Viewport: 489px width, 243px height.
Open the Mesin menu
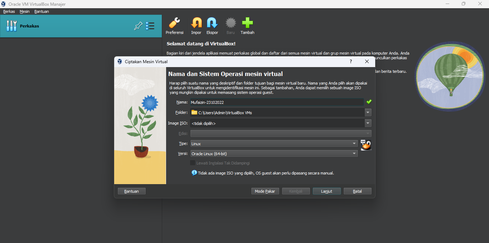click(25, 11)
